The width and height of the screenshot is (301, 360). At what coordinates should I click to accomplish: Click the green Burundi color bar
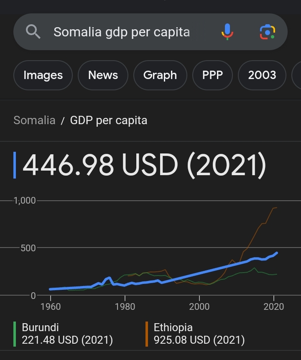[x=15, y=334]
